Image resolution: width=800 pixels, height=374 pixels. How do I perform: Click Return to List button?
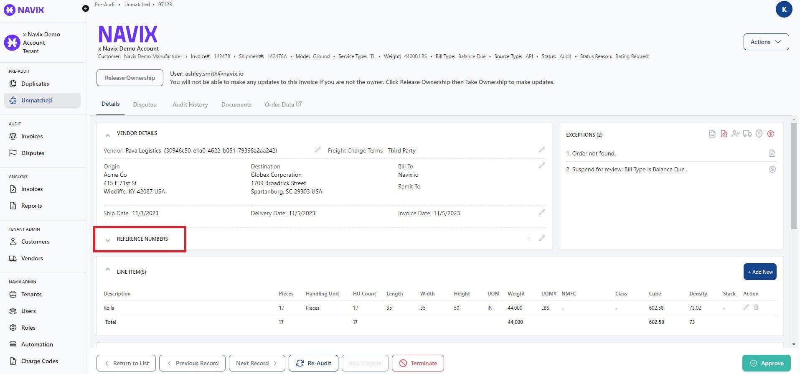click(126, 363)
